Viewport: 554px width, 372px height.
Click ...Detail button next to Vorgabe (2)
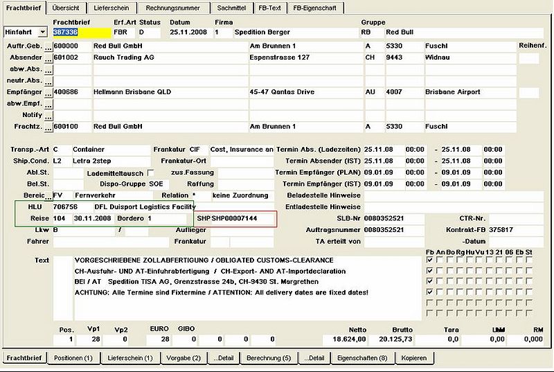pos(223,358)
